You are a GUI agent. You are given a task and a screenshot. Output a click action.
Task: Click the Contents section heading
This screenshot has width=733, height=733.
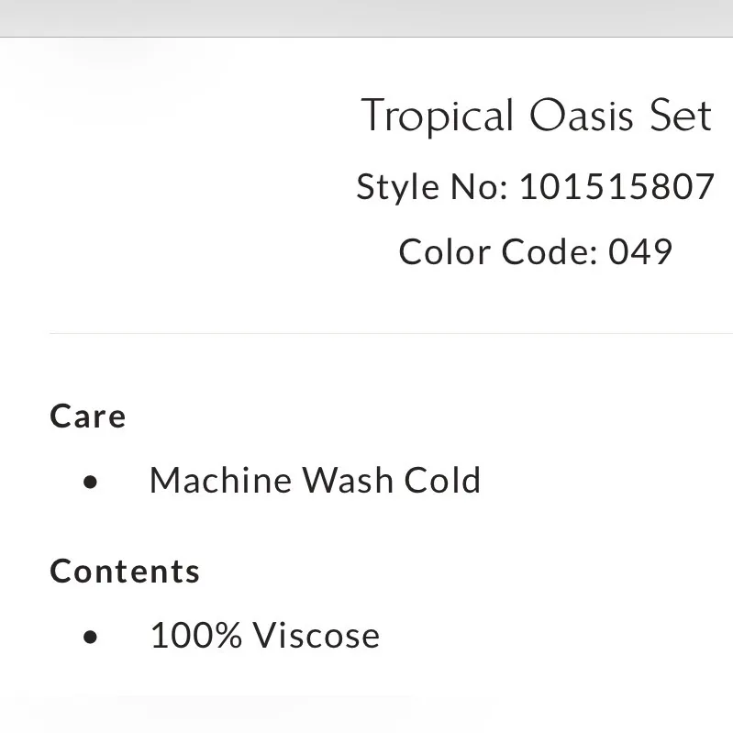coord(125,572)
